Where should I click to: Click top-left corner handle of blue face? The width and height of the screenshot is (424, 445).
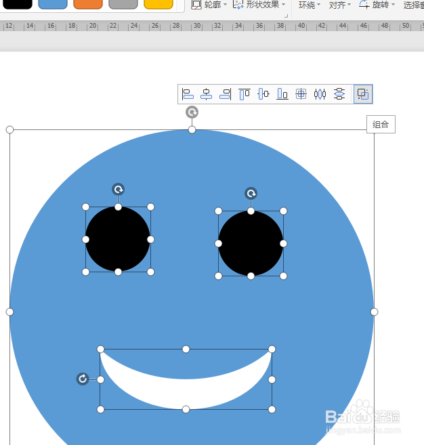[9, 129]
